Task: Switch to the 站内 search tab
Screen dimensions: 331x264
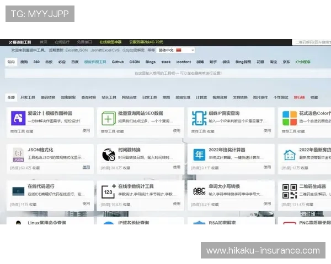Action: 11,62
